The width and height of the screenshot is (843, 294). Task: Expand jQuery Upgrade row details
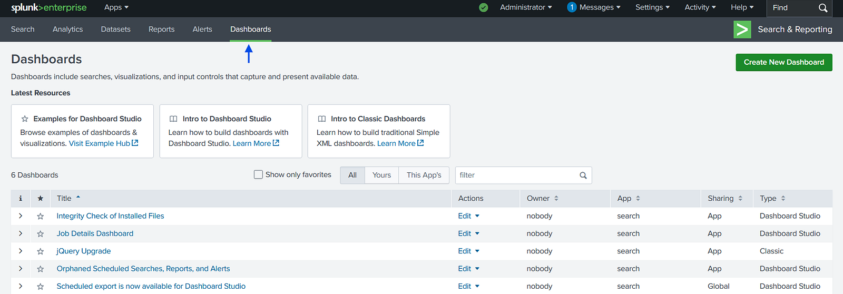(x=21, y=251)
